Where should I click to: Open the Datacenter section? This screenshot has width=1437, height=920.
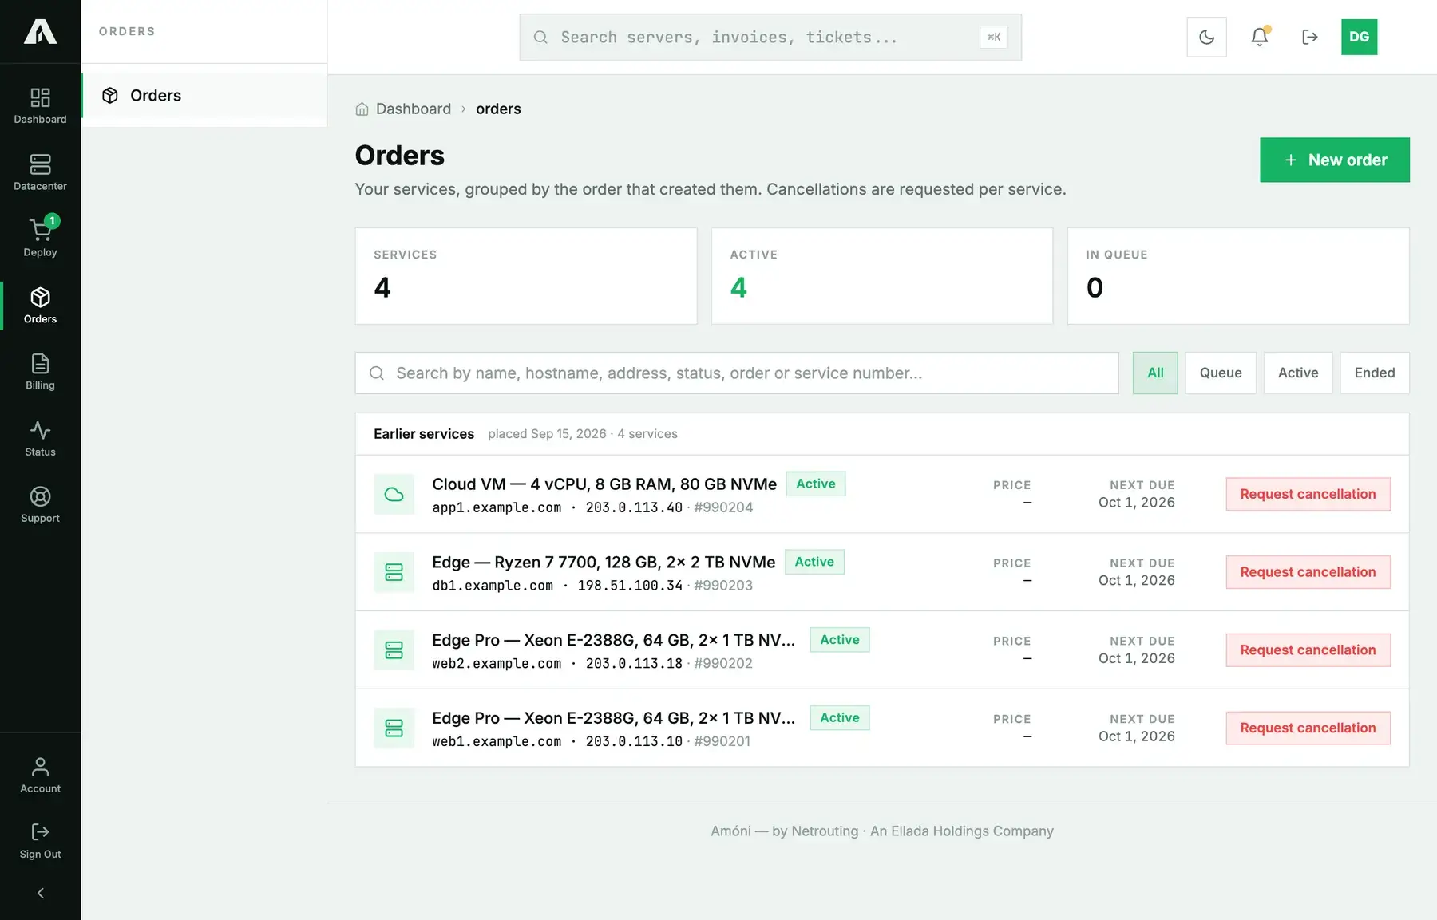pos(40,172)
